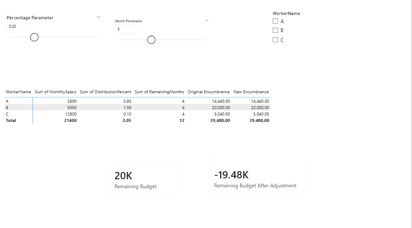The height and width of the screenshot is (228, 412).
Task: Select worker A row name cell
Action: [x=7, y=101]
